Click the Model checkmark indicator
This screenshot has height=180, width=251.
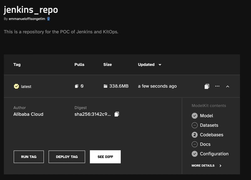[x=195, y=116]
